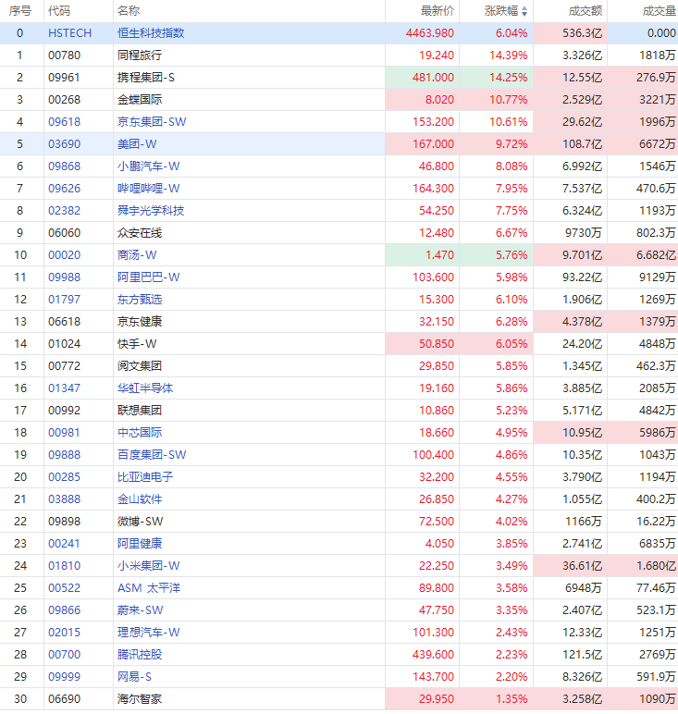Sort by the 涨跌幅 arrow icon
Viewport: 678px width, 714px height.
524,11
